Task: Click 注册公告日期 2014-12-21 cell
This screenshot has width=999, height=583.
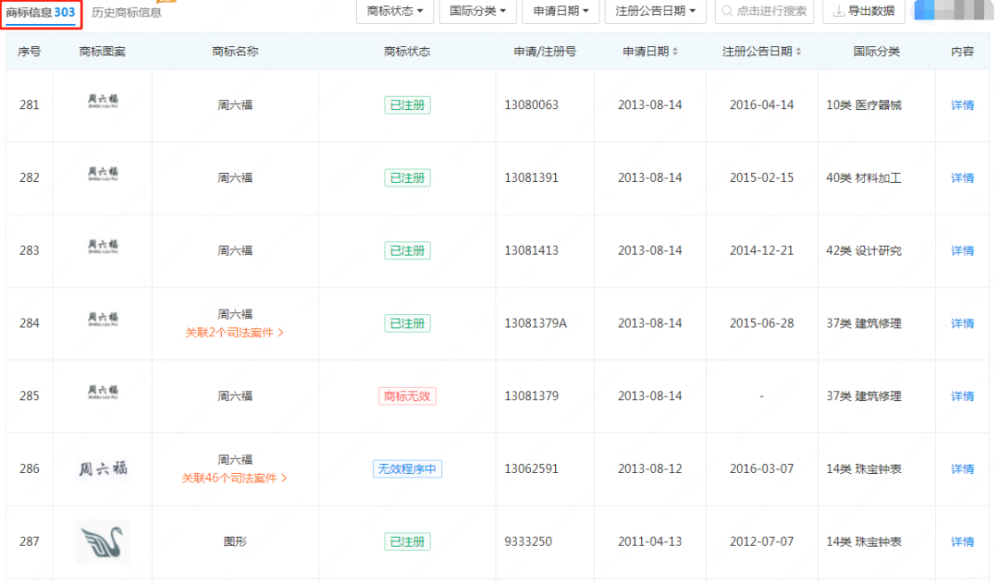Action: [762, 250]
